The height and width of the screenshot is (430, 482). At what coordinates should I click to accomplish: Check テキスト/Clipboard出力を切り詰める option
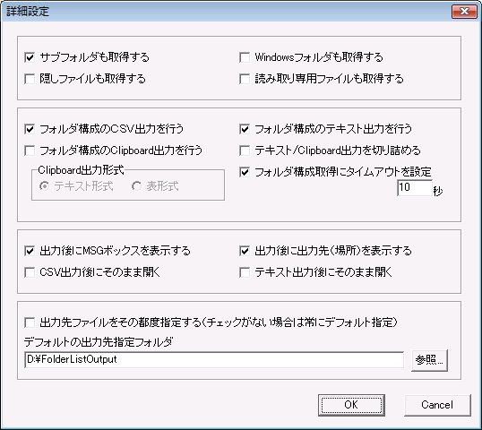pyautogui.click(x=245, y=150)
